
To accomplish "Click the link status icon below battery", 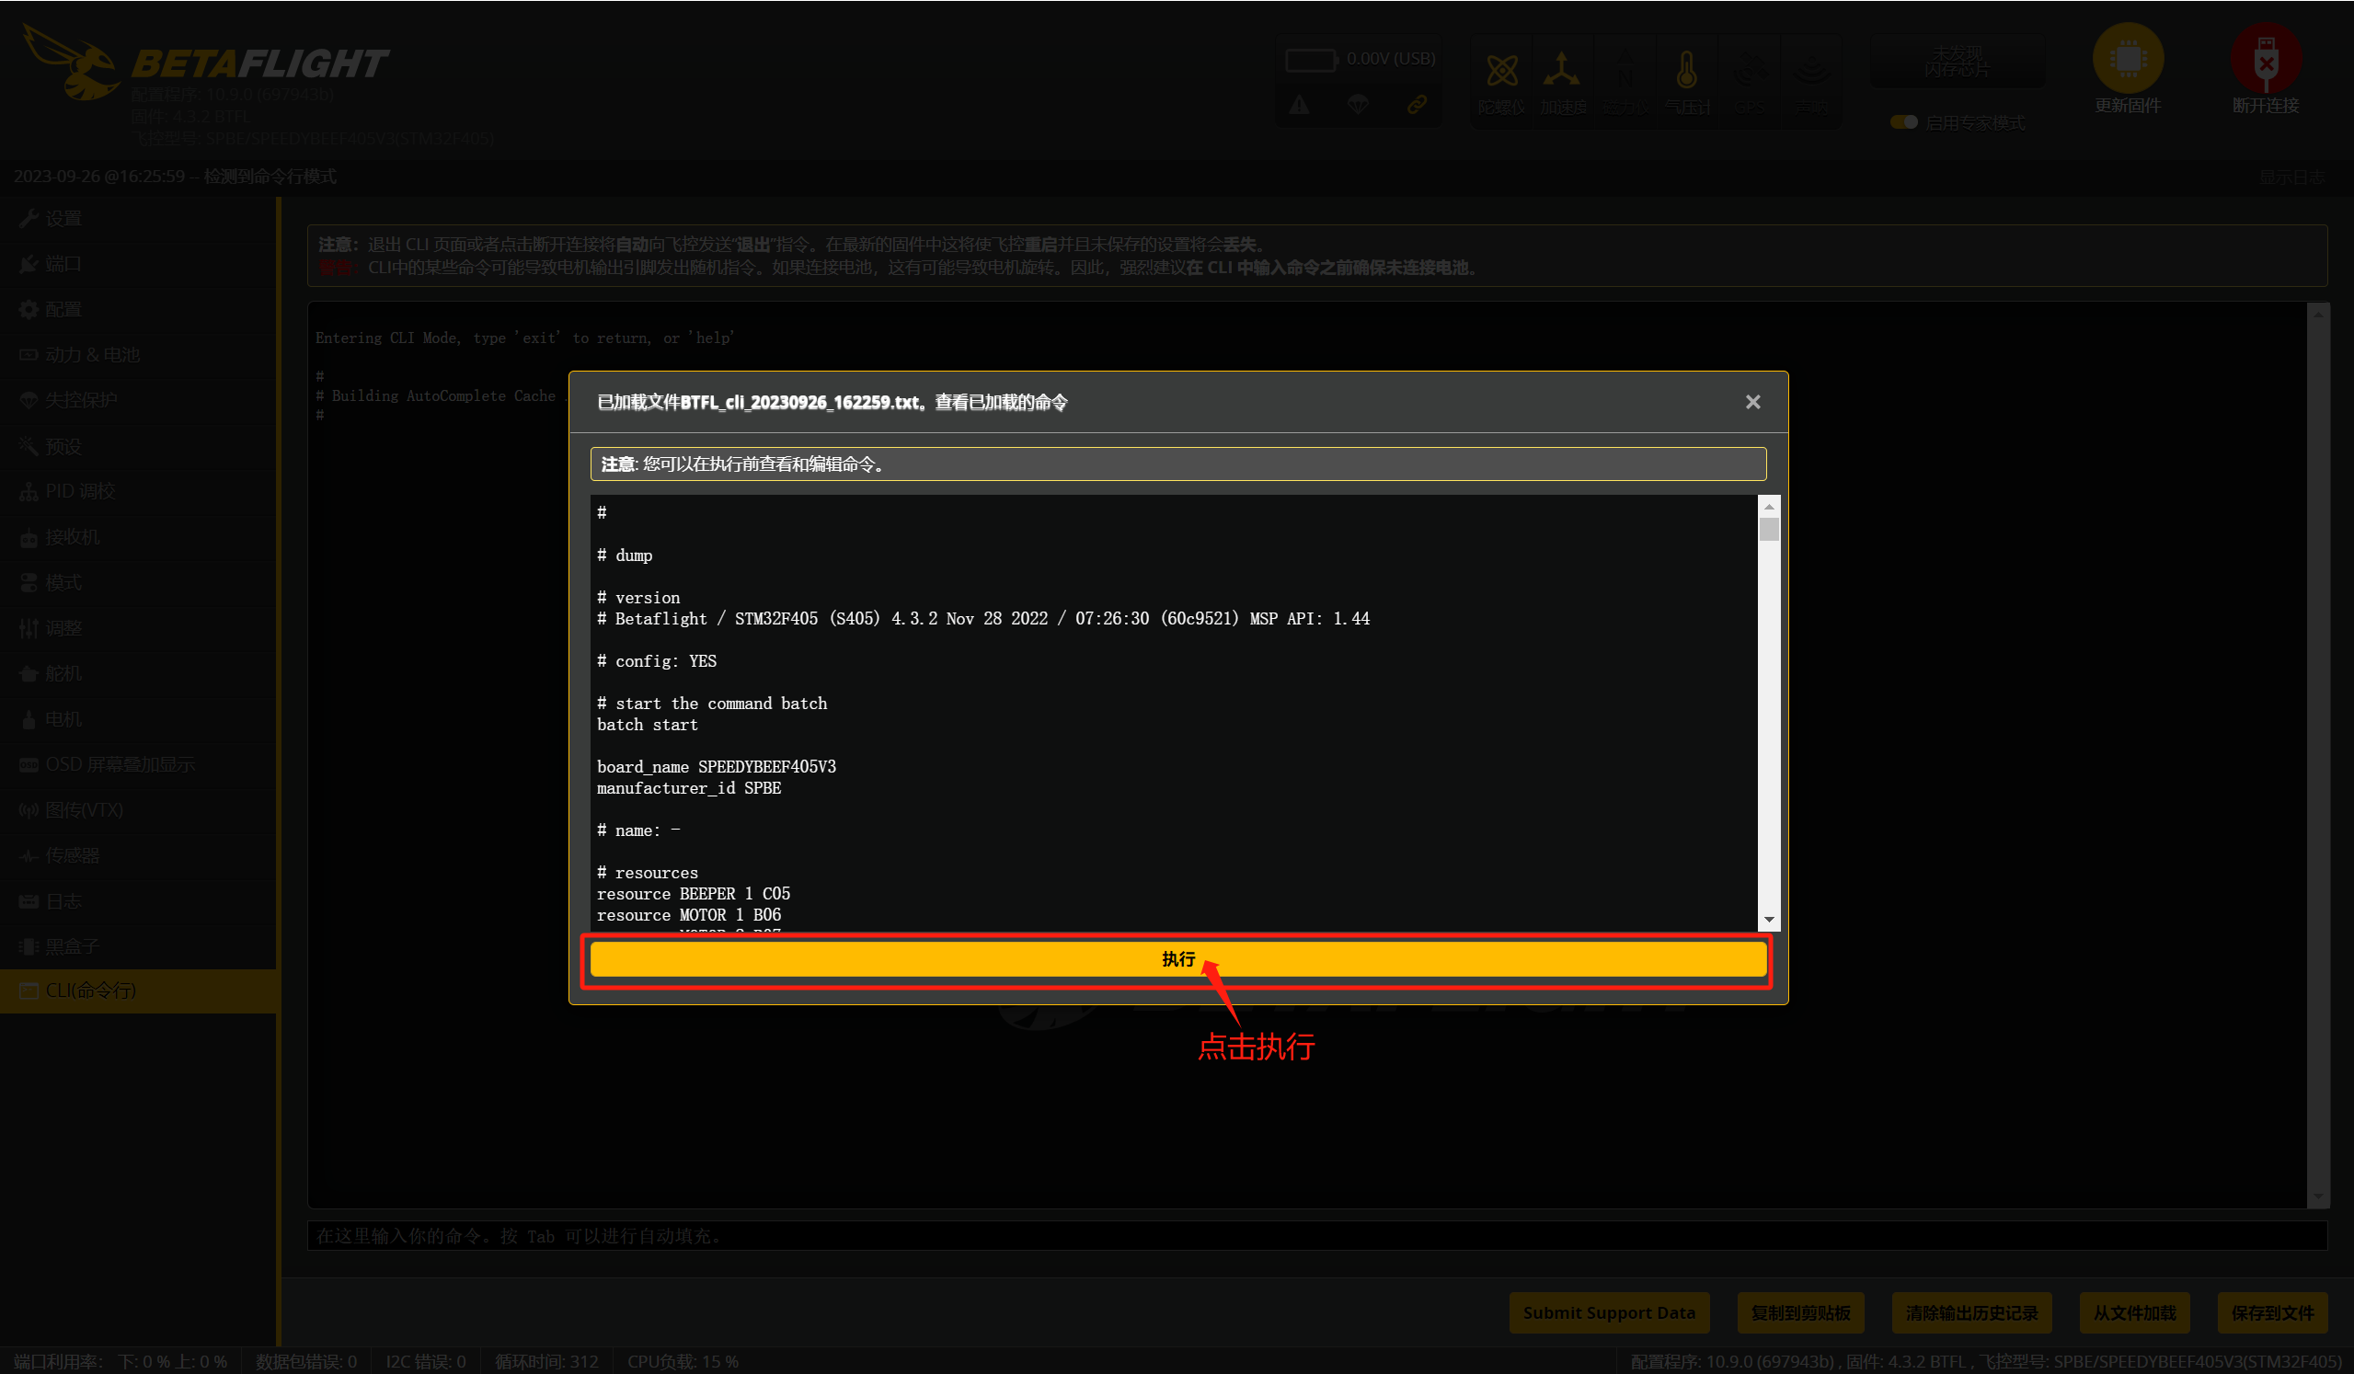I will coord(1416,105).
